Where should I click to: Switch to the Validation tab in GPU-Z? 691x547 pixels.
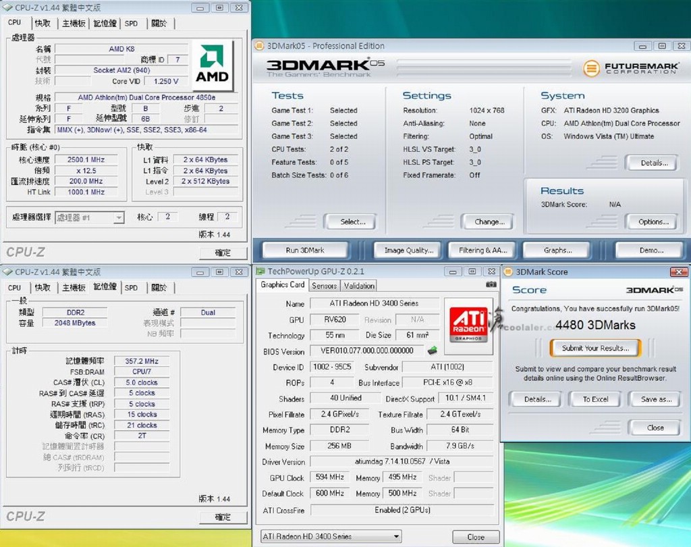click(x=359, y=286)
